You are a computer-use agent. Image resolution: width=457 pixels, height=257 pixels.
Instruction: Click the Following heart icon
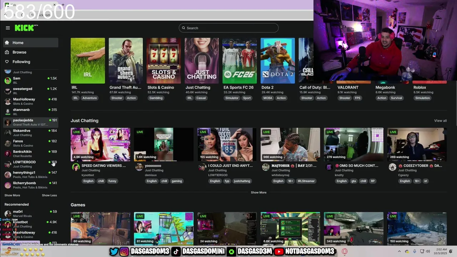pos(7,62)
